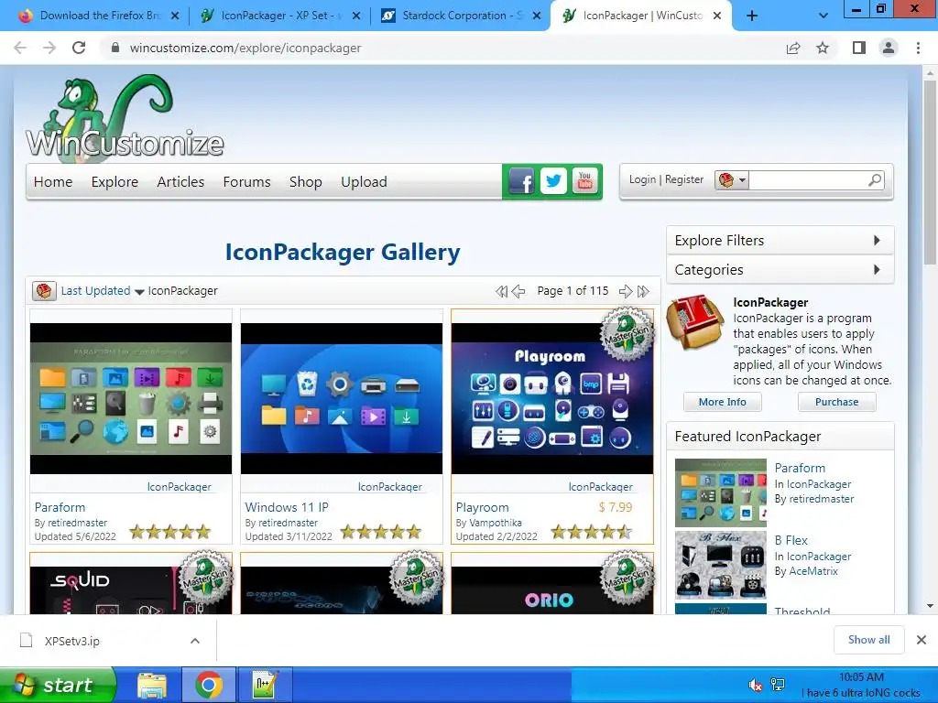Open the SQUID preview thumbnail
Screen dimensions: 938x703
[131, 589]
